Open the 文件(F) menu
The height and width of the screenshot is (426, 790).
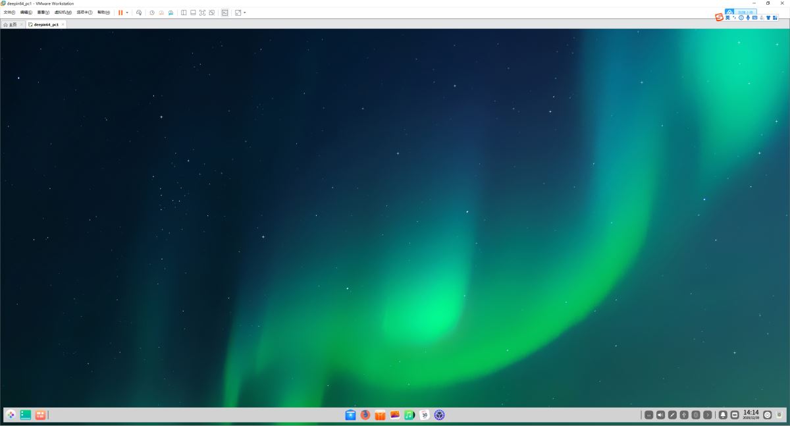pyautogui.click(x=9, y=13)
